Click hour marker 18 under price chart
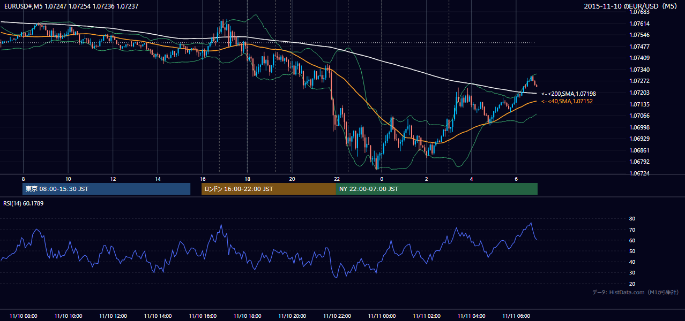The width and height of the screenshot is (685, 321). [247, 179]
